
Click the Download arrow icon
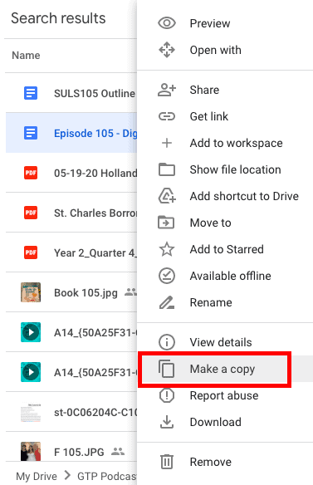pyautogui.click(x=167, y=422)
